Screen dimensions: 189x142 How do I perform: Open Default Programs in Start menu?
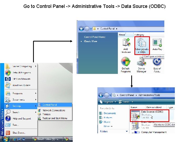21,73
